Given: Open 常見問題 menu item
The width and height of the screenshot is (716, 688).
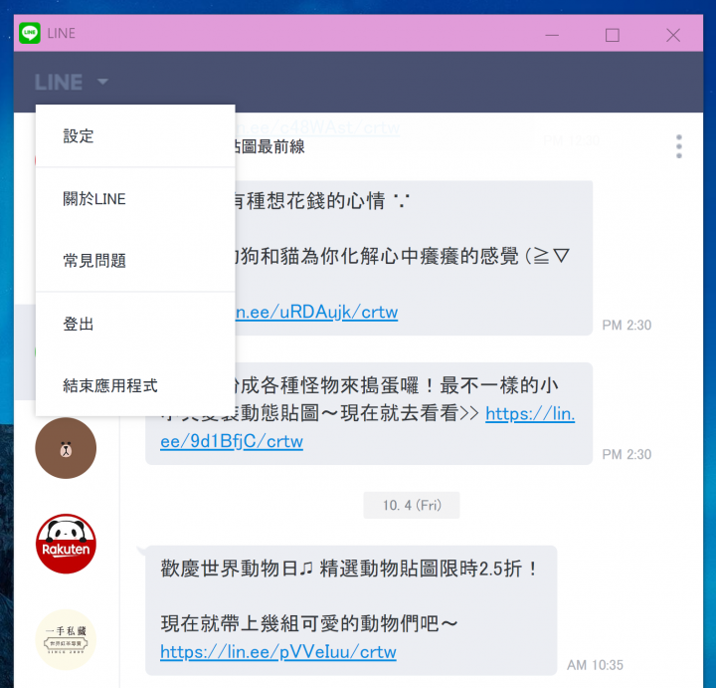Looking at the screenshot, I should point(135,261).
